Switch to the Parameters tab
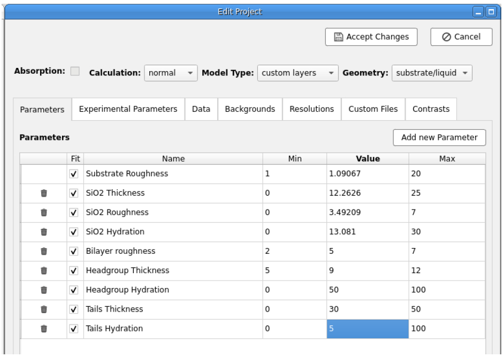The image size is (504, 357). 42,110
